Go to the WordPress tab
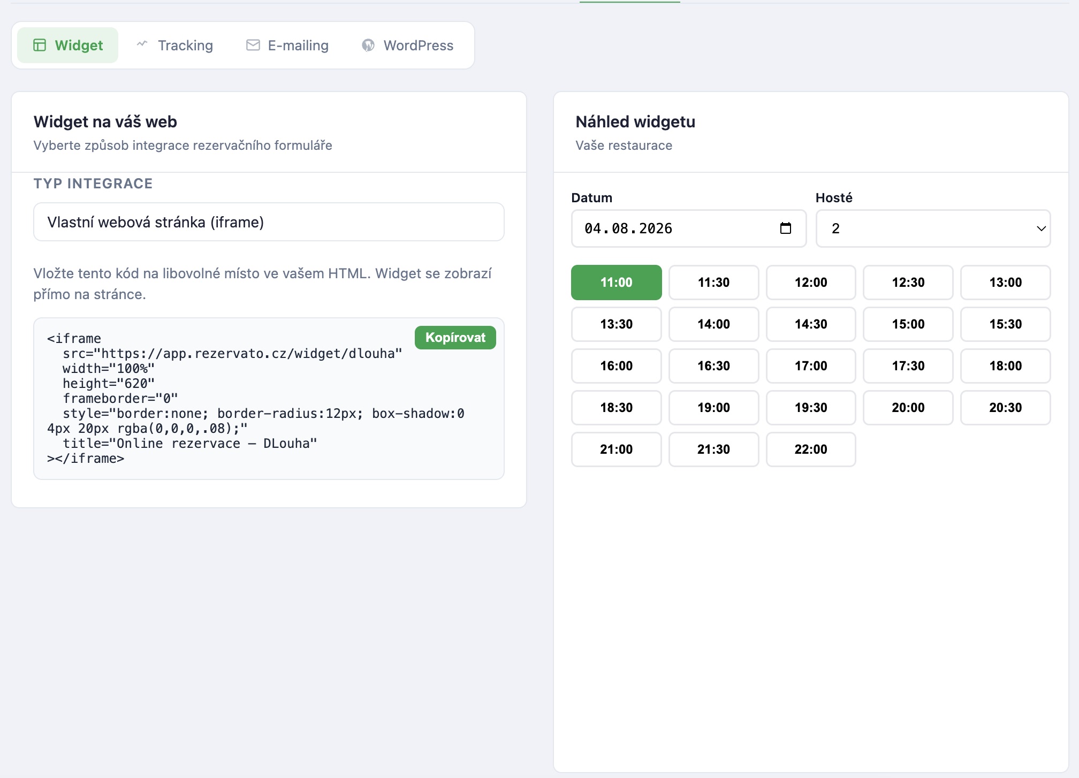Screen dimensions: 1079x778 coord(407,45)
